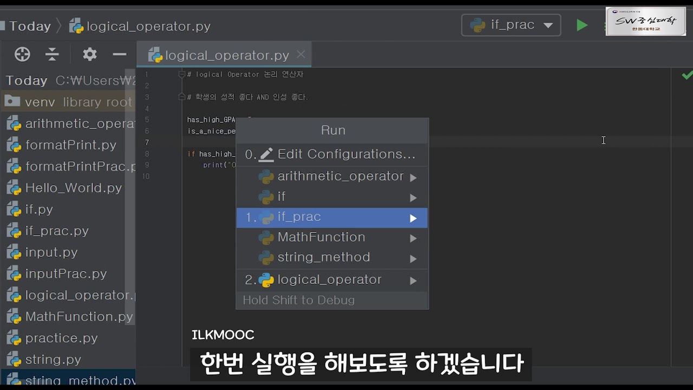Click Today in the breadcrumb bar

click(x=30, y=26)
